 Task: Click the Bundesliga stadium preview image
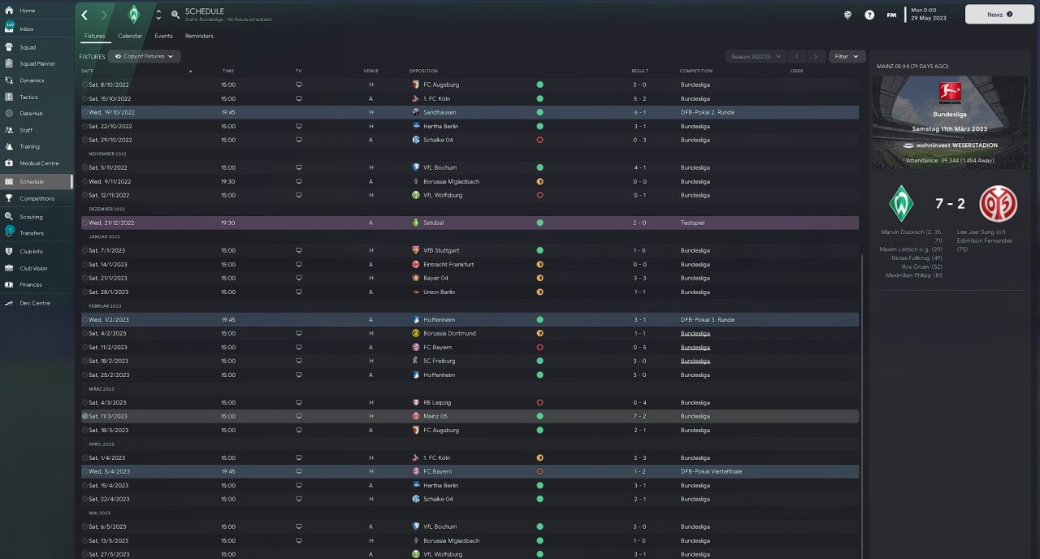click(x=948, y=122)
